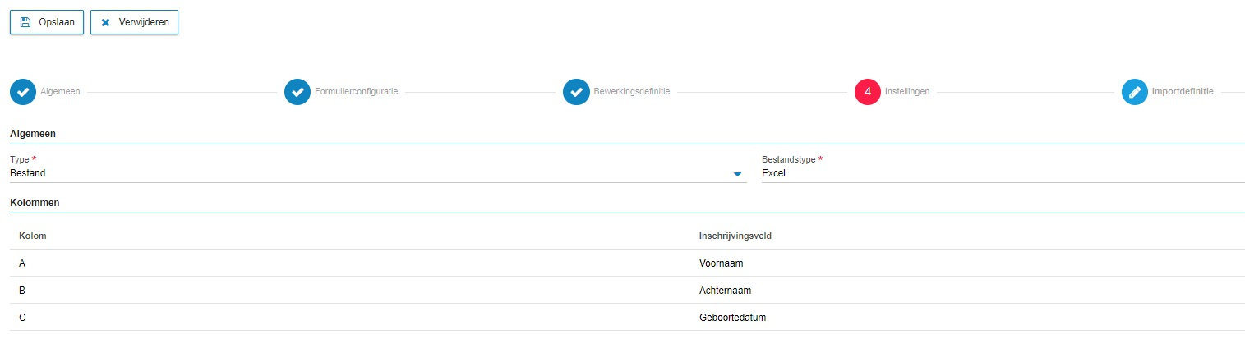Click the Formulierconfiguratie step checkmark icon
1245x362 pixels.
297,92
